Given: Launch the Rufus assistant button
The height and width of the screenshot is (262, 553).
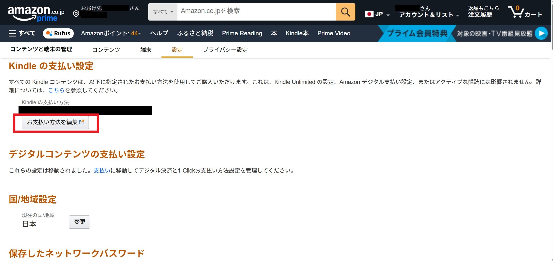Looking at the screenshot, I should [58, 33].
